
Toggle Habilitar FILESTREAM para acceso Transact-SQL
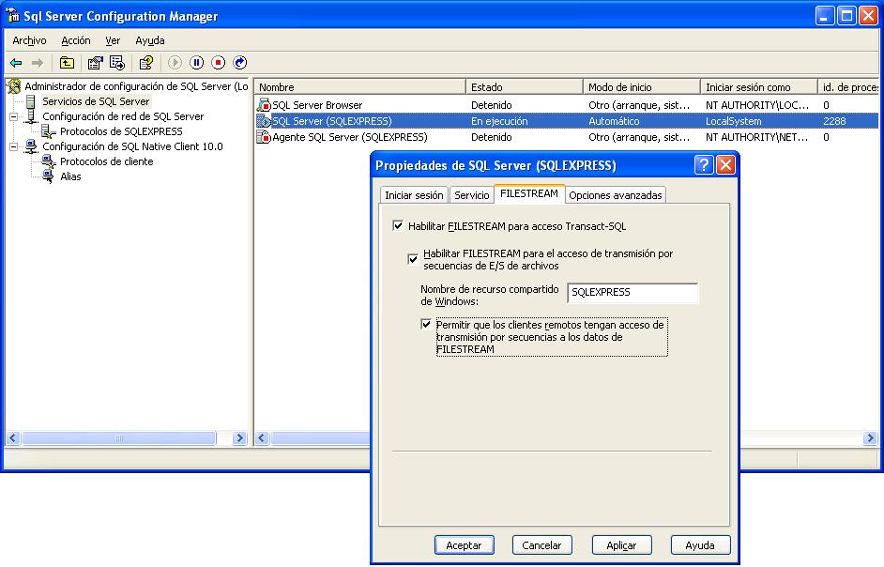click(398, 225)
